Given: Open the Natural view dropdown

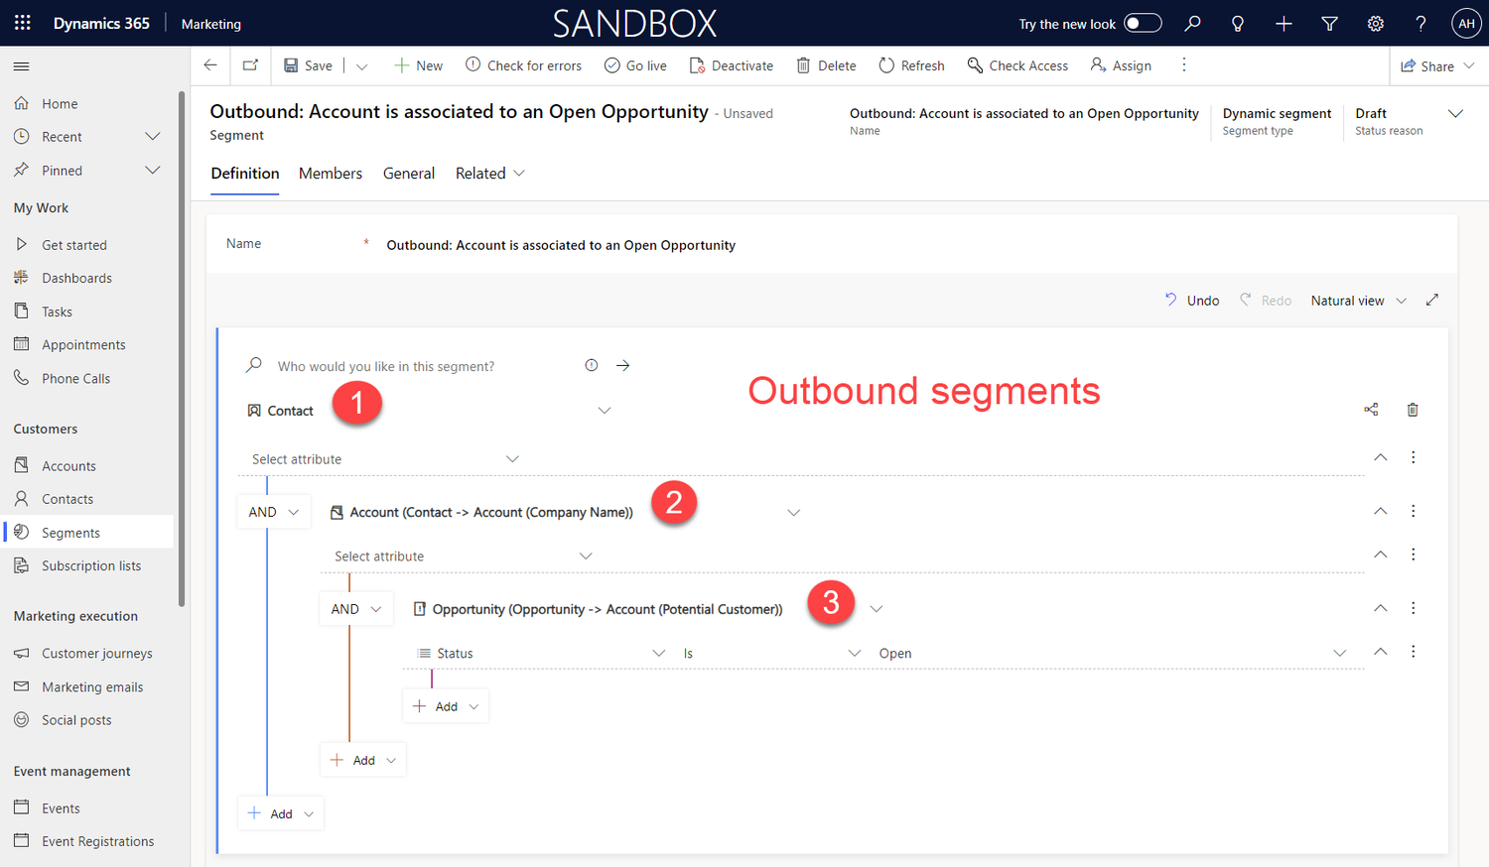Looking at the screenshot, I should (1359, 300).
